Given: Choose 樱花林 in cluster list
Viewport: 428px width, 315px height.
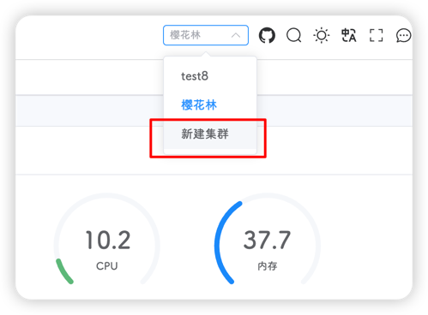Looking at the screenshot, I should pyautogui.click(x=210, y=105).
